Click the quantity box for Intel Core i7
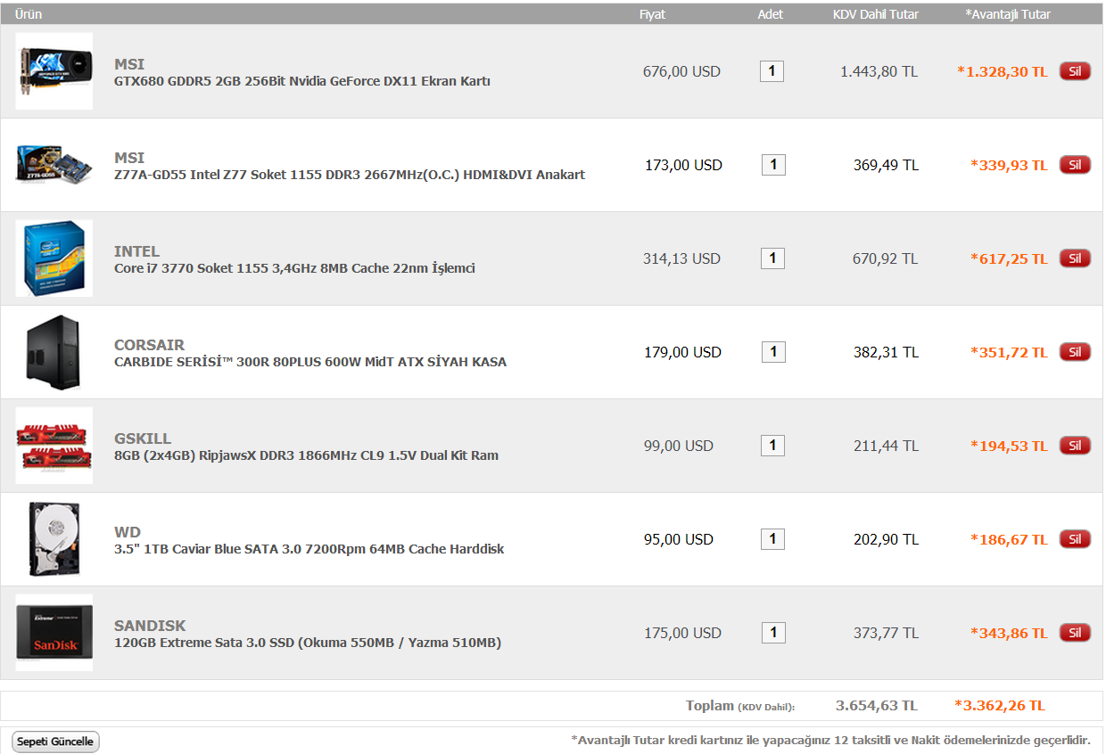 [x=772, y=258]
